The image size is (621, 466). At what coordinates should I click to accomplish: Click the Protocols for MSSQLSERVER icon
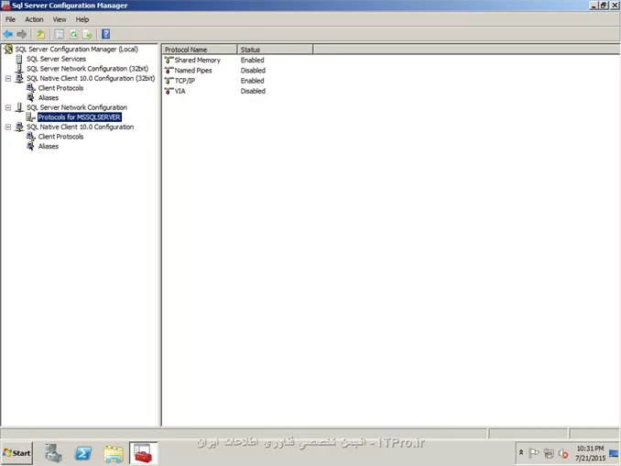tap(30, 117)
